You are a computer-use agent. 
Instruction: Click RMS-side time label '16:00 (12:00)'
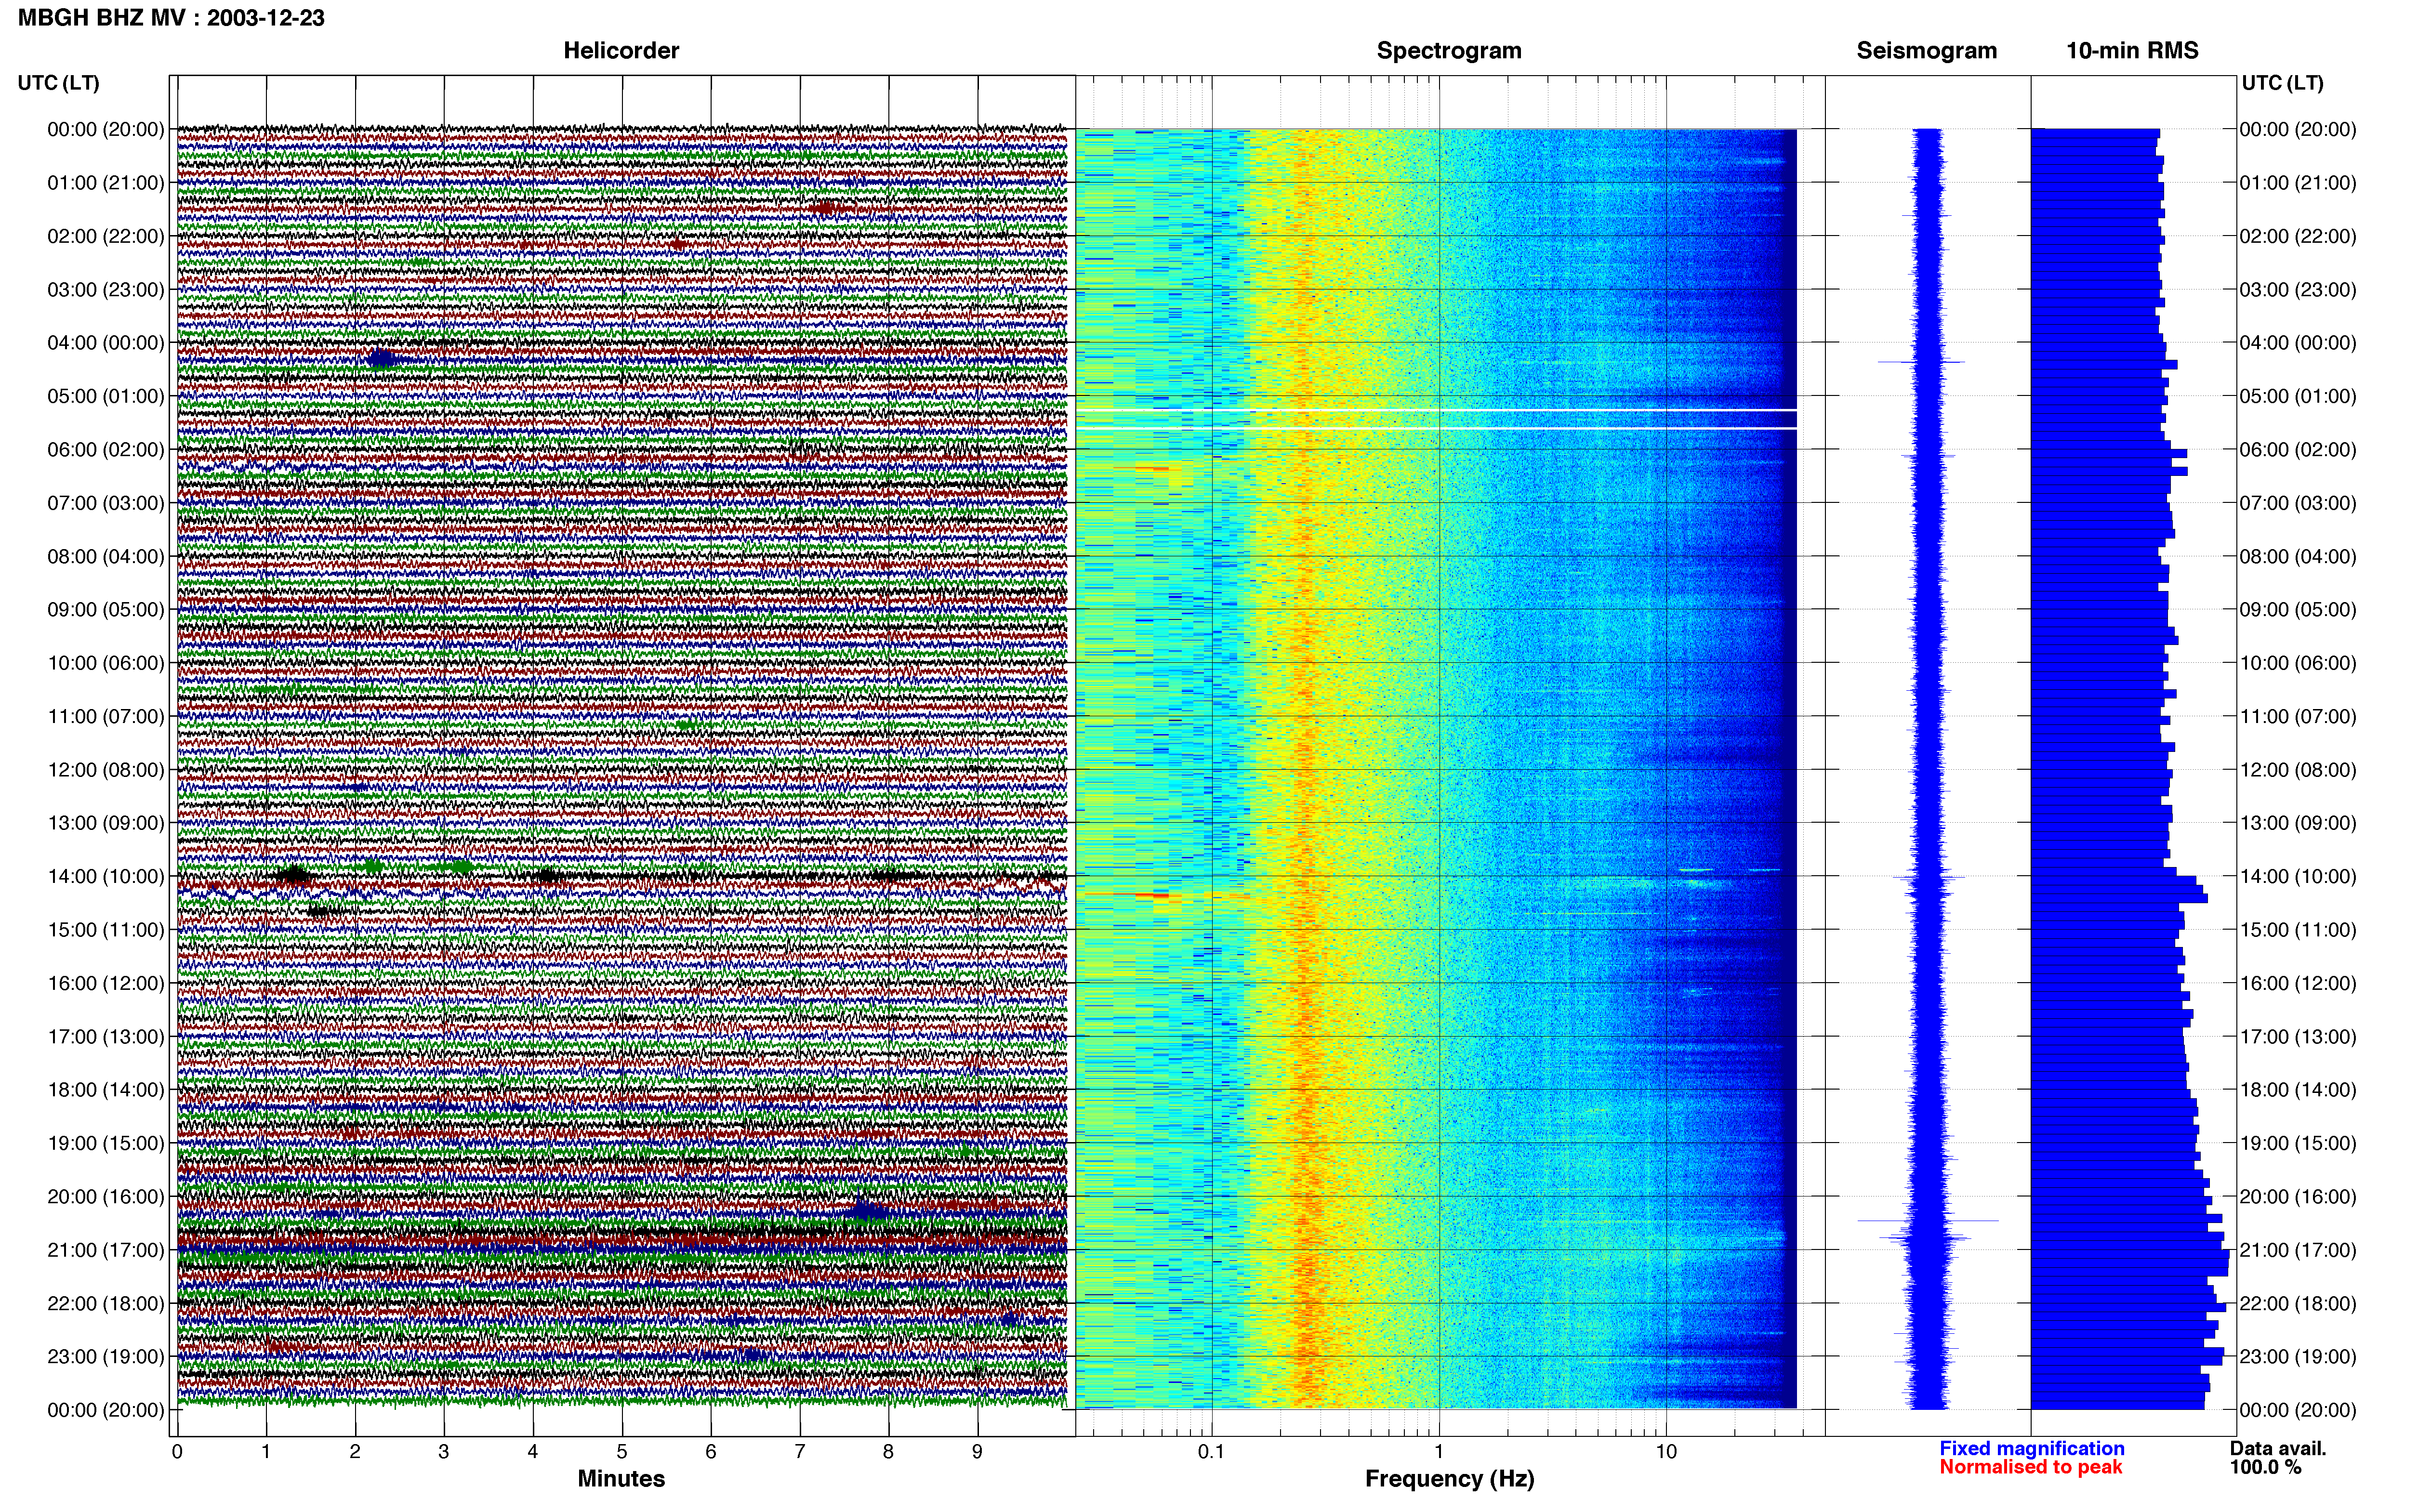(x=2298, y=982)
